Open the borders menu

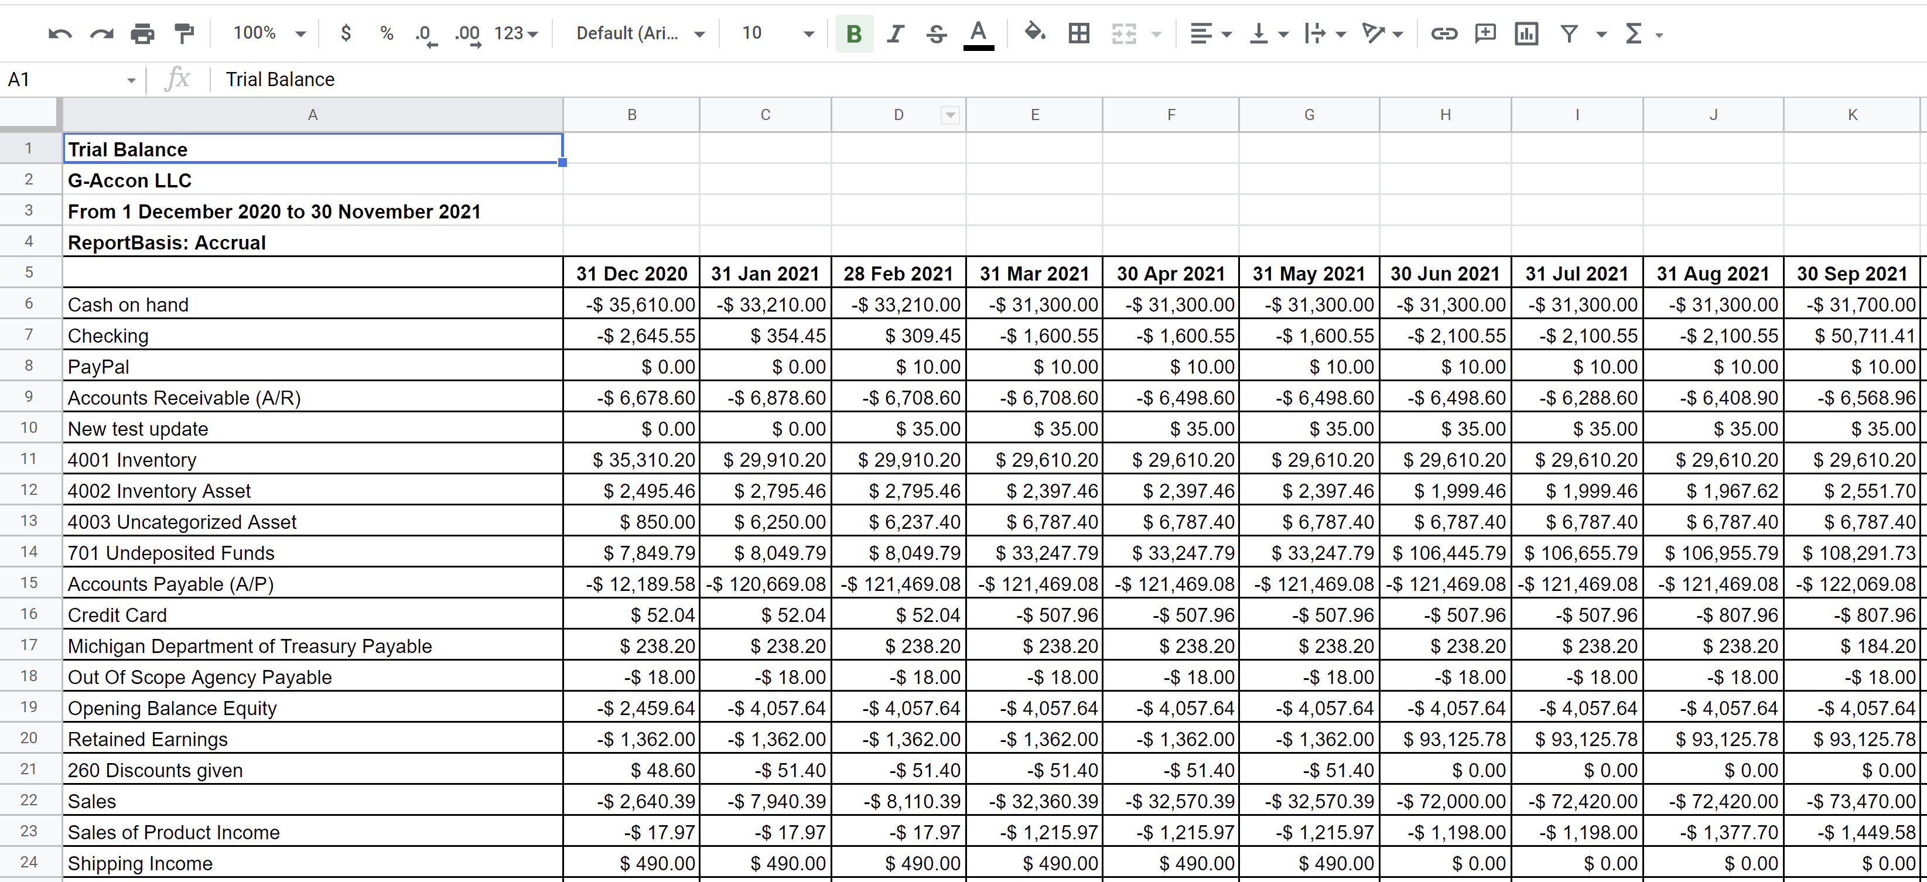coord(1079,33)
